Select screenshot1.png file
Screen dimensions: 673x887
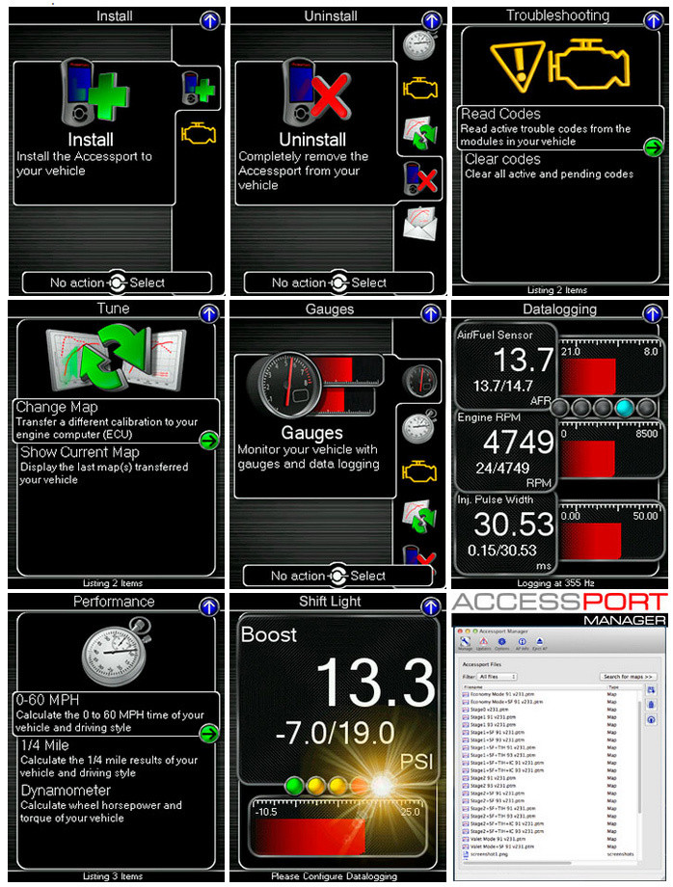[550, 854]
